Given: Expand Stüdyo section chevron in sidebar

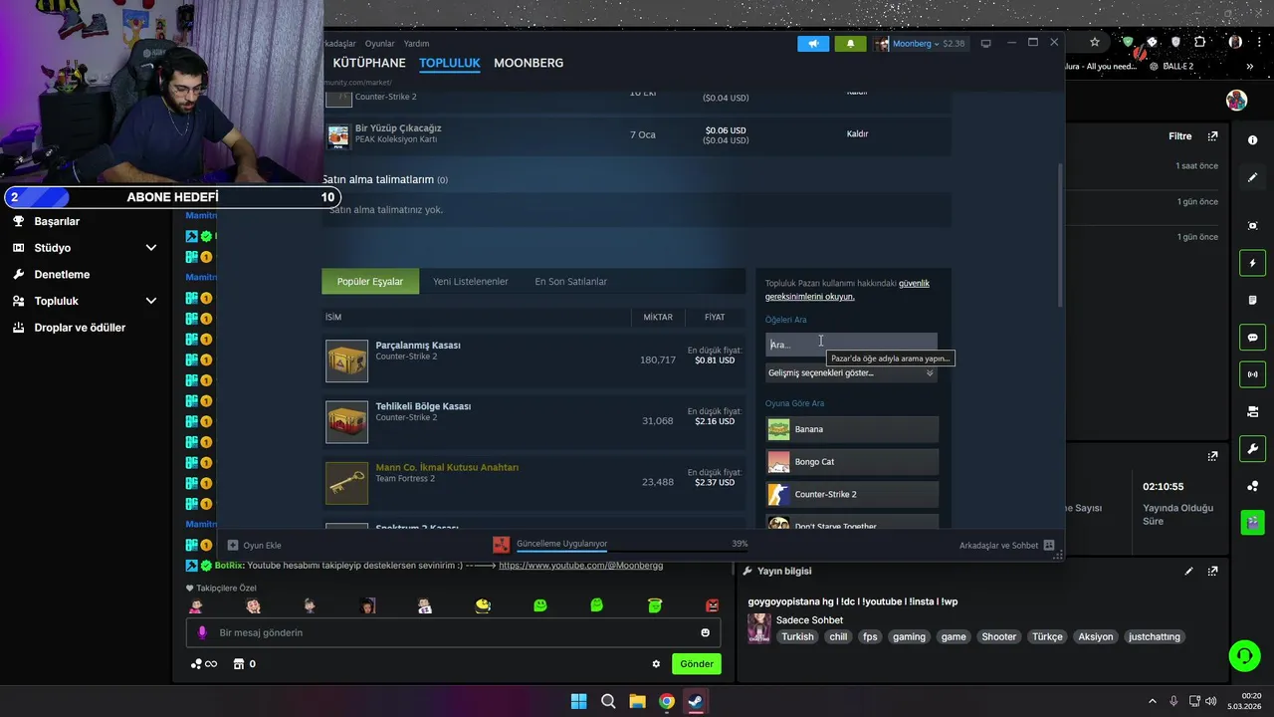Looking at the screenshot, I should 151,248.
